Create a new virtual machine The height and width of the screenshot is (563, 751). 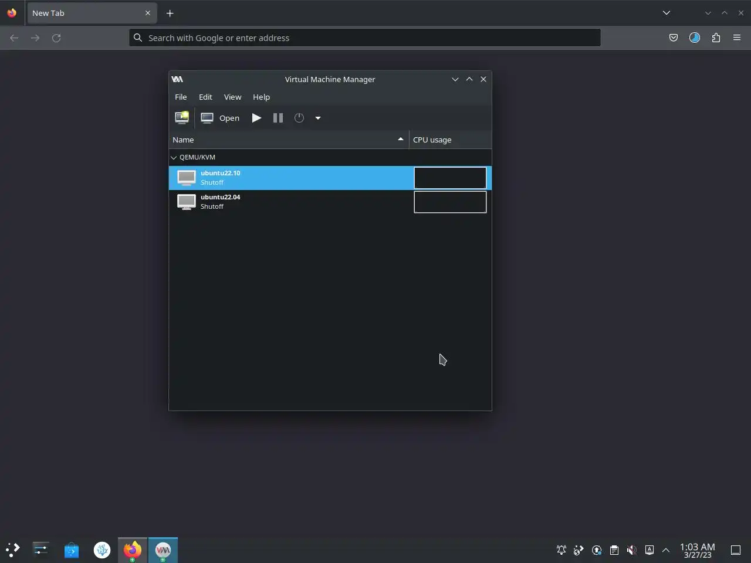click(182, 118)
